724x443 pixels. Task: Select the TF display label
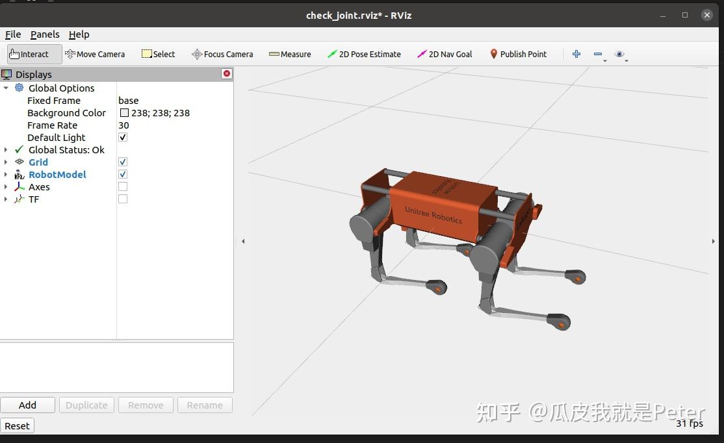34,199
